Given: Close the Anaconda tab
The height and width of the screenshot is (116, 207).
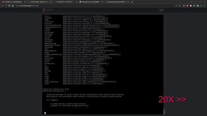Looking at the screenshot, I should [128, 2].
